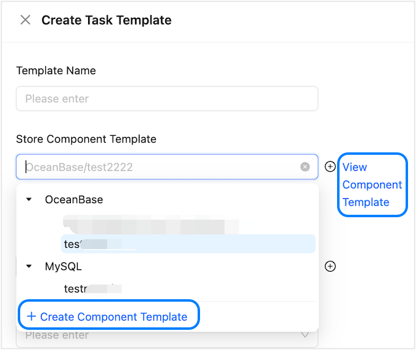Click plus circle icon right of MySQL row
Image resolution: width=416 pixels, height=350 pixels.
(330, 266)
